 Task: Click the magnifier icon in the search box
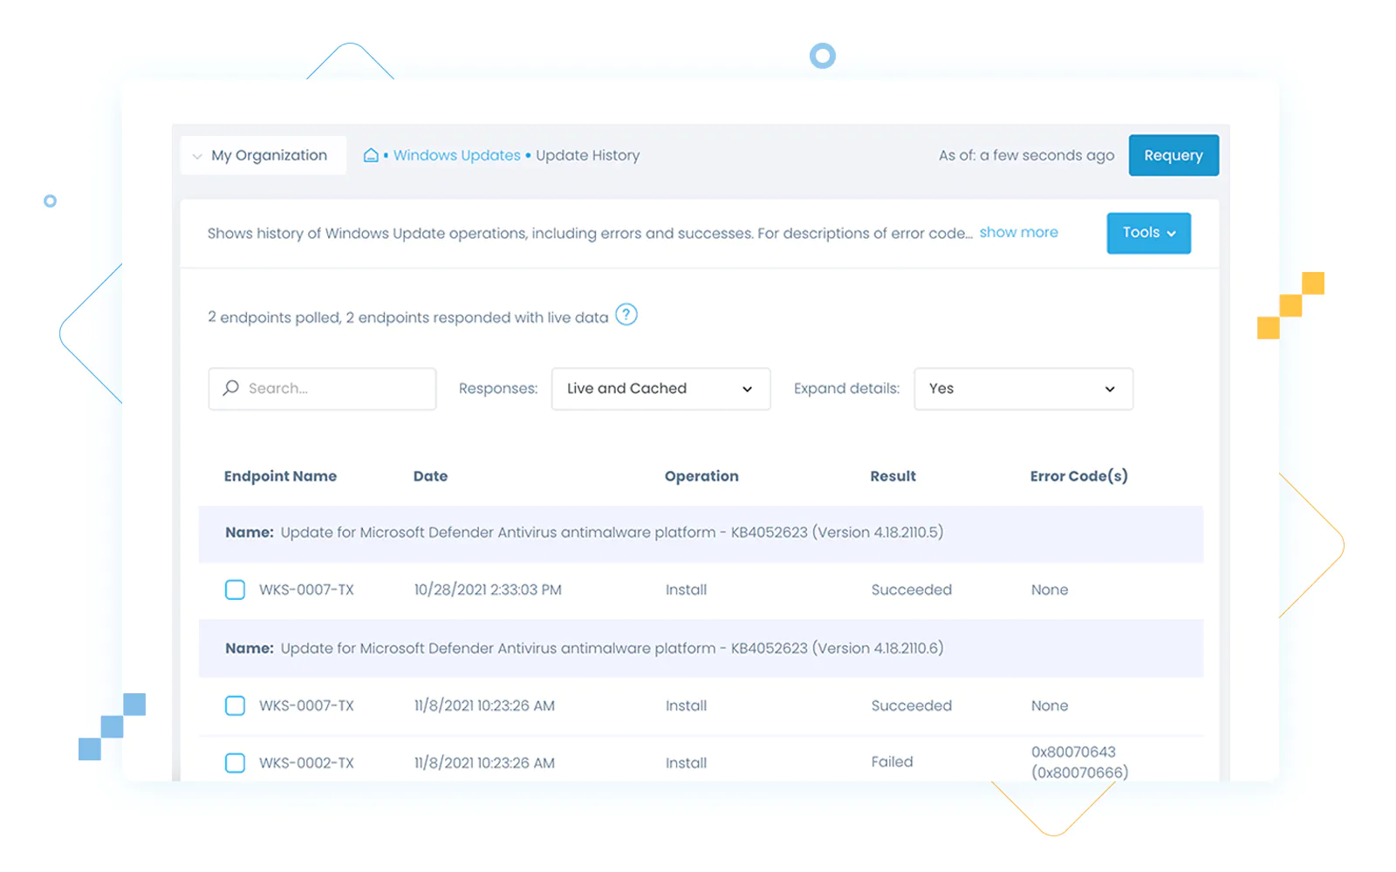click(x=229, y=388)
